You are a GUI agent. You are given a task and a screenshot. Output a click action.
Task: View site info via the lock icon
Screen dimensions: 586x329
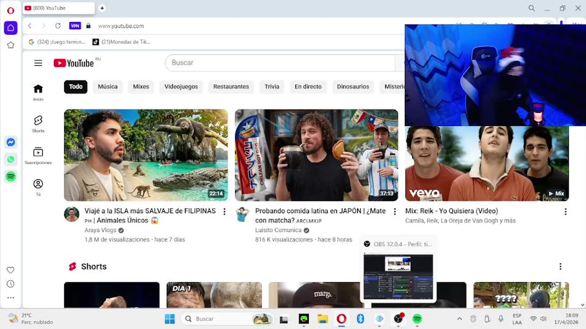tap(88, 26)
